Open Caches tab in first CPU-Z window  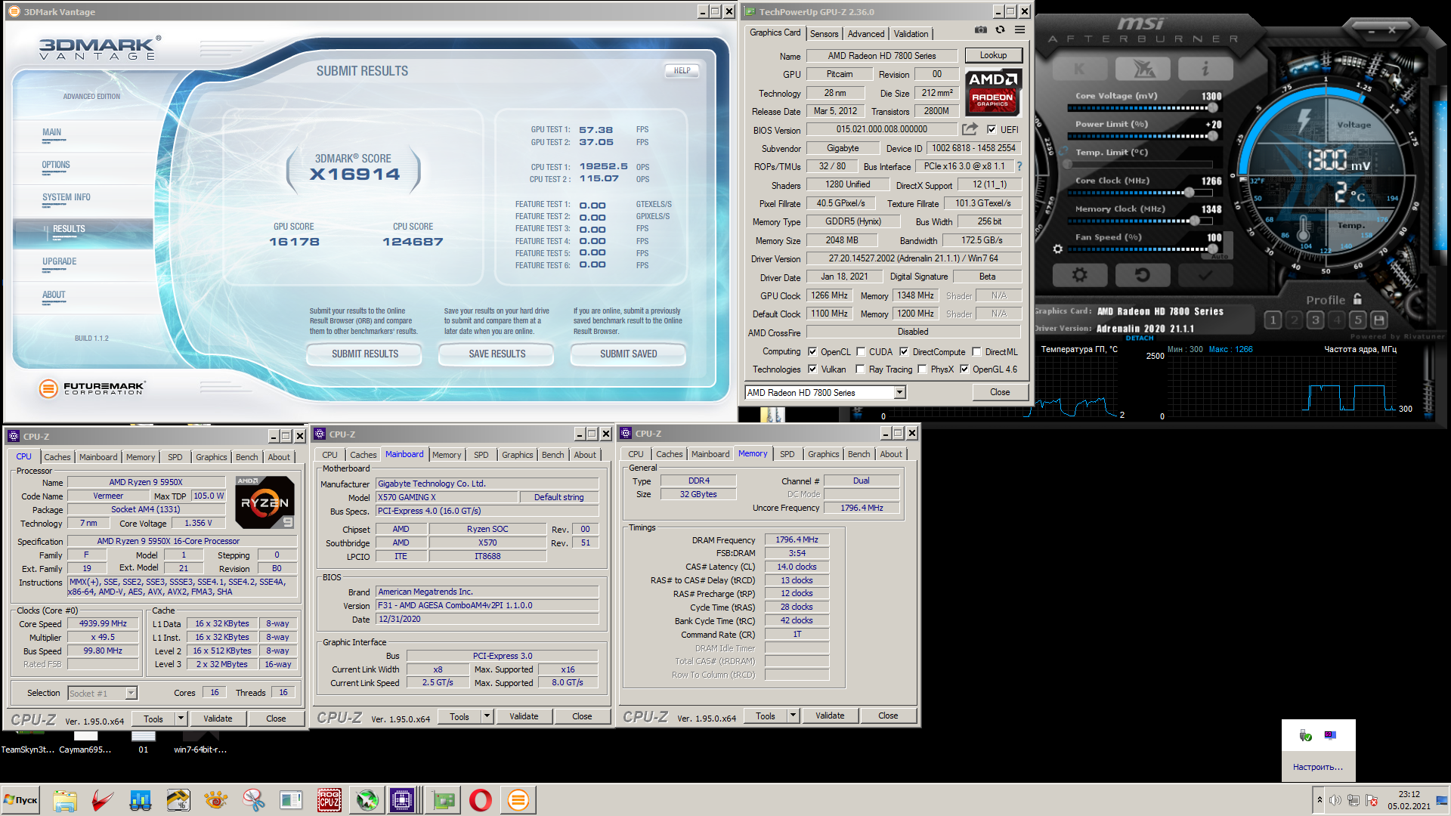[57, 457]
